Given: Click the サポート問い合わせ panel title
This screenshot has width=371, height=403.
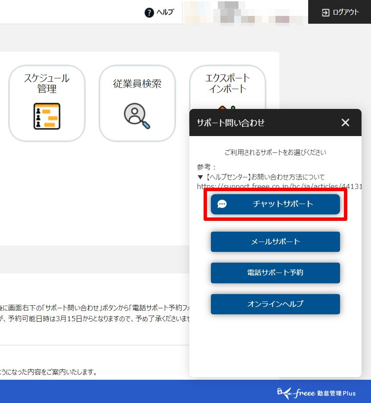Looking at the screenshot, I should [x=231, y=123].
